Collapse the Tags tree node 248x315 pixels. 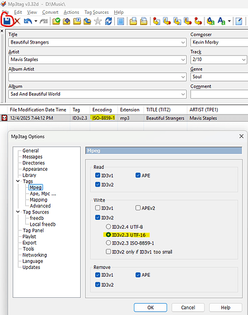pos(18,181)
